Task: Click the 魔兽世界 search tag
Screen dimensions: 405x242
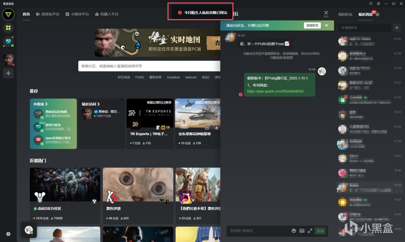Action: 155,77
